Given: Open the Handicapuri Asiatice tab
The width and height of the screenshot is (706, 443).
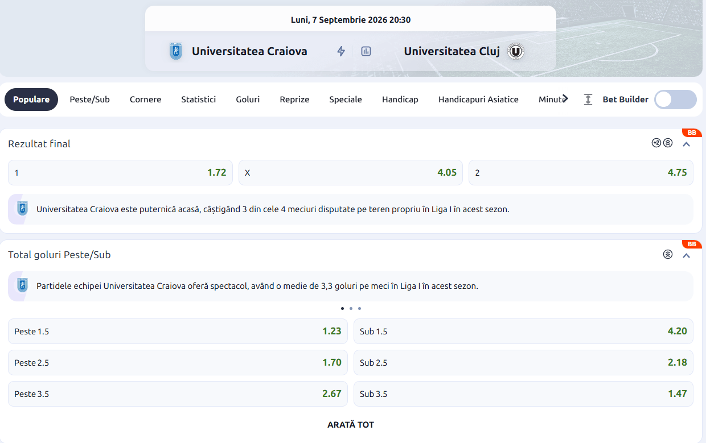Looking at the screenshot, I should (x=478, y=100).
